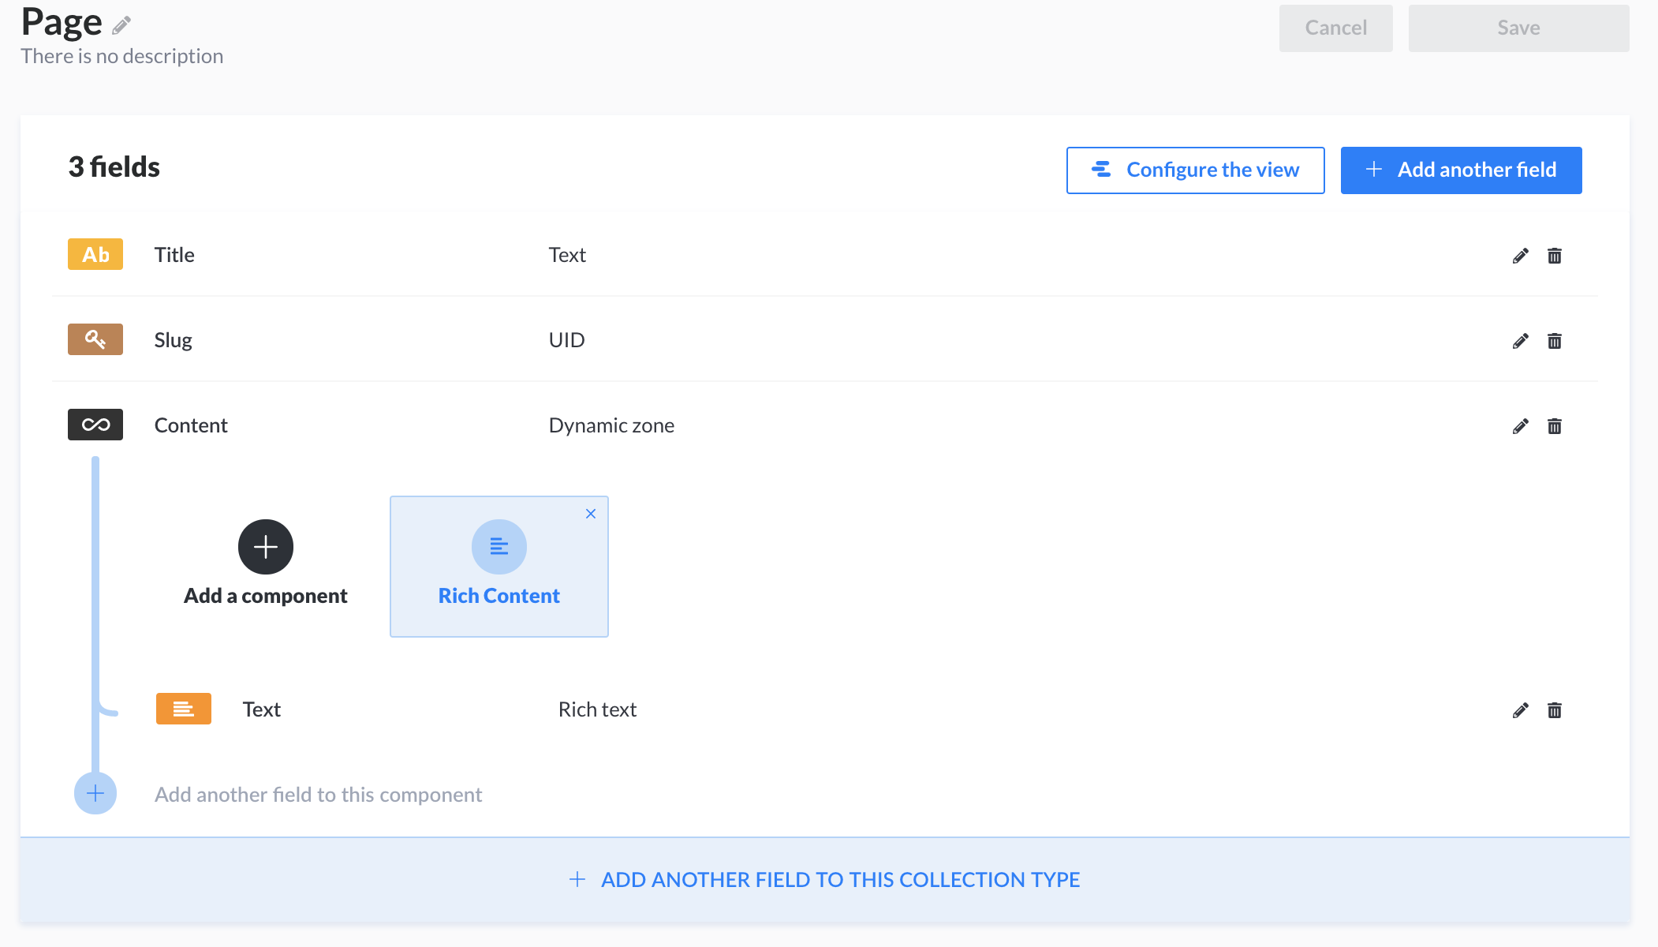
Task: Click the Slug UID key icon
Action: pyautogui.click(x=95, y=339)
